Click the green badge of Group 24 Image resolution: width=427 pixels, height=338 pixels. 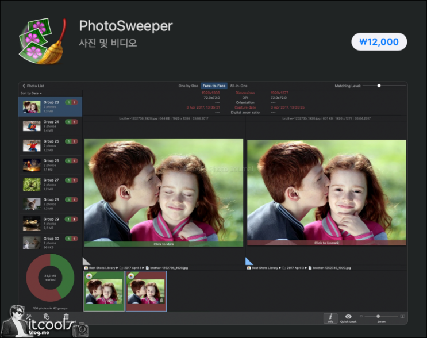click(x=68, y=122)
